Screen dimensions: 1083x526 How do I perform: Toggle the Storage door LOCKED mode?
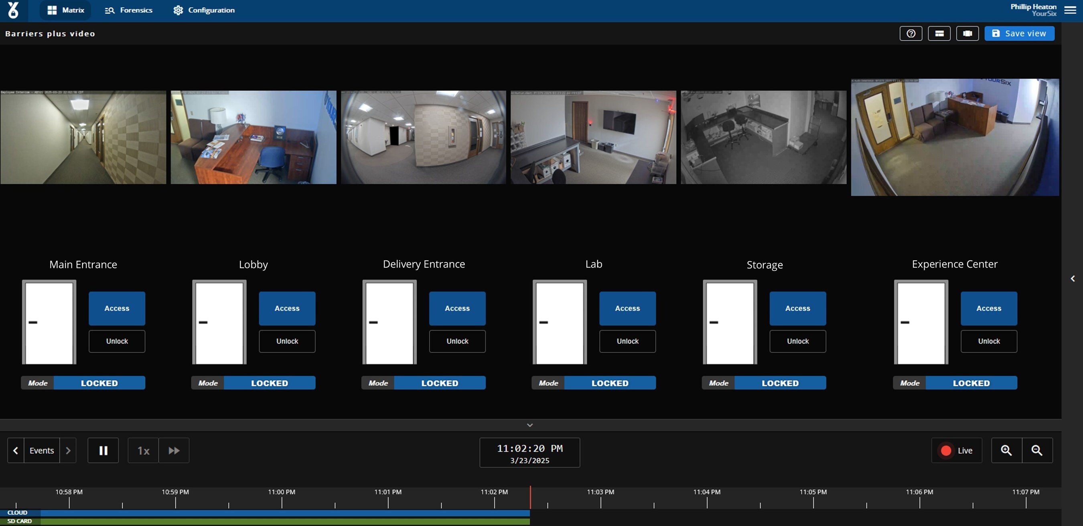[x=780, y=383]
